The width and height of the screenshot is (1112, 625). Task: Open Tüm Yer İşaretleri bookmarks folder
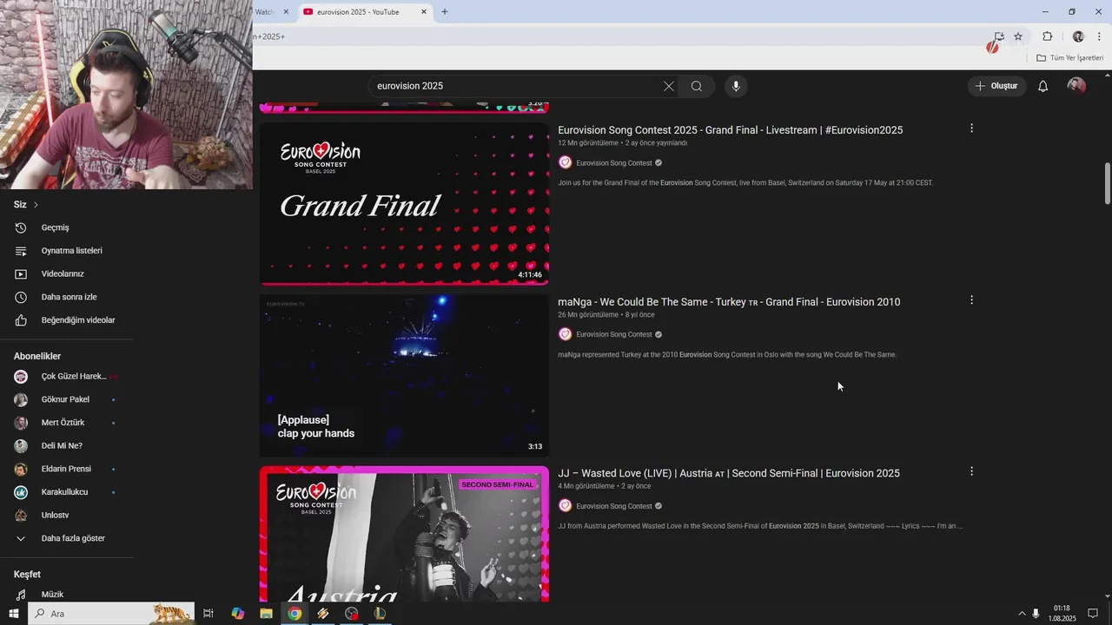point(1069,58)
